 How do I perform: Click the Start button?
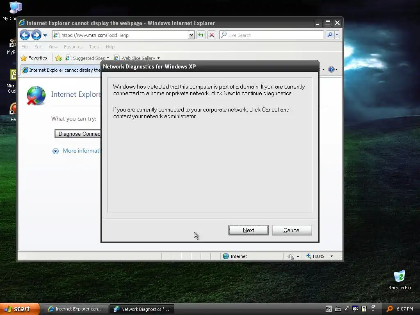20,309
